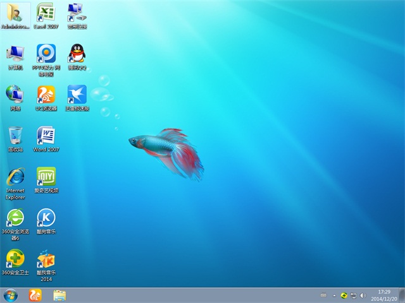Viewport: 405px width, 303px height.
Task: Launch the Tencent QQ penguin icon
Action: [77, 57]
